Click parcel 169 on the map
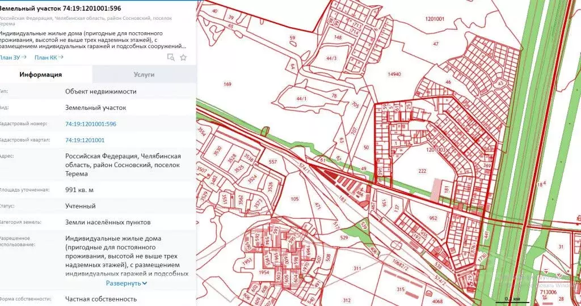The image size is (581, 306). point(227,84)
